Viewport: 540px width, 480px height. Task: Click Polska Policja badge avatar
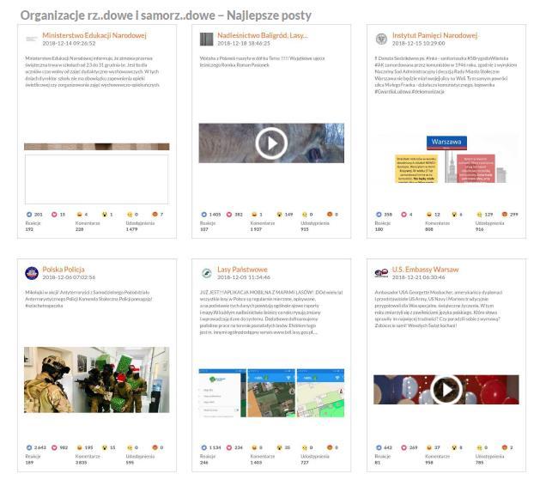(x=32, y=273)
